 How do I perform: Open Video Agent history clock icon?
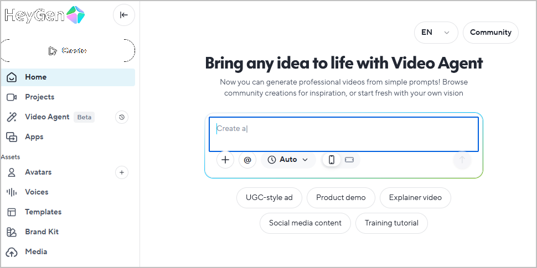(x=122, y=117)
